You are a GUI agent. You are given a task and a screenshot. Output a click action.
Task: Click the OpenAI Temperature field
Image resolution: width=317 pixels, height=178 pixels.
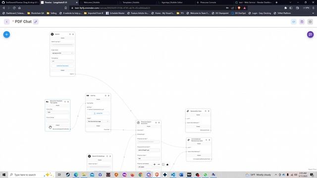pos(62,61)
